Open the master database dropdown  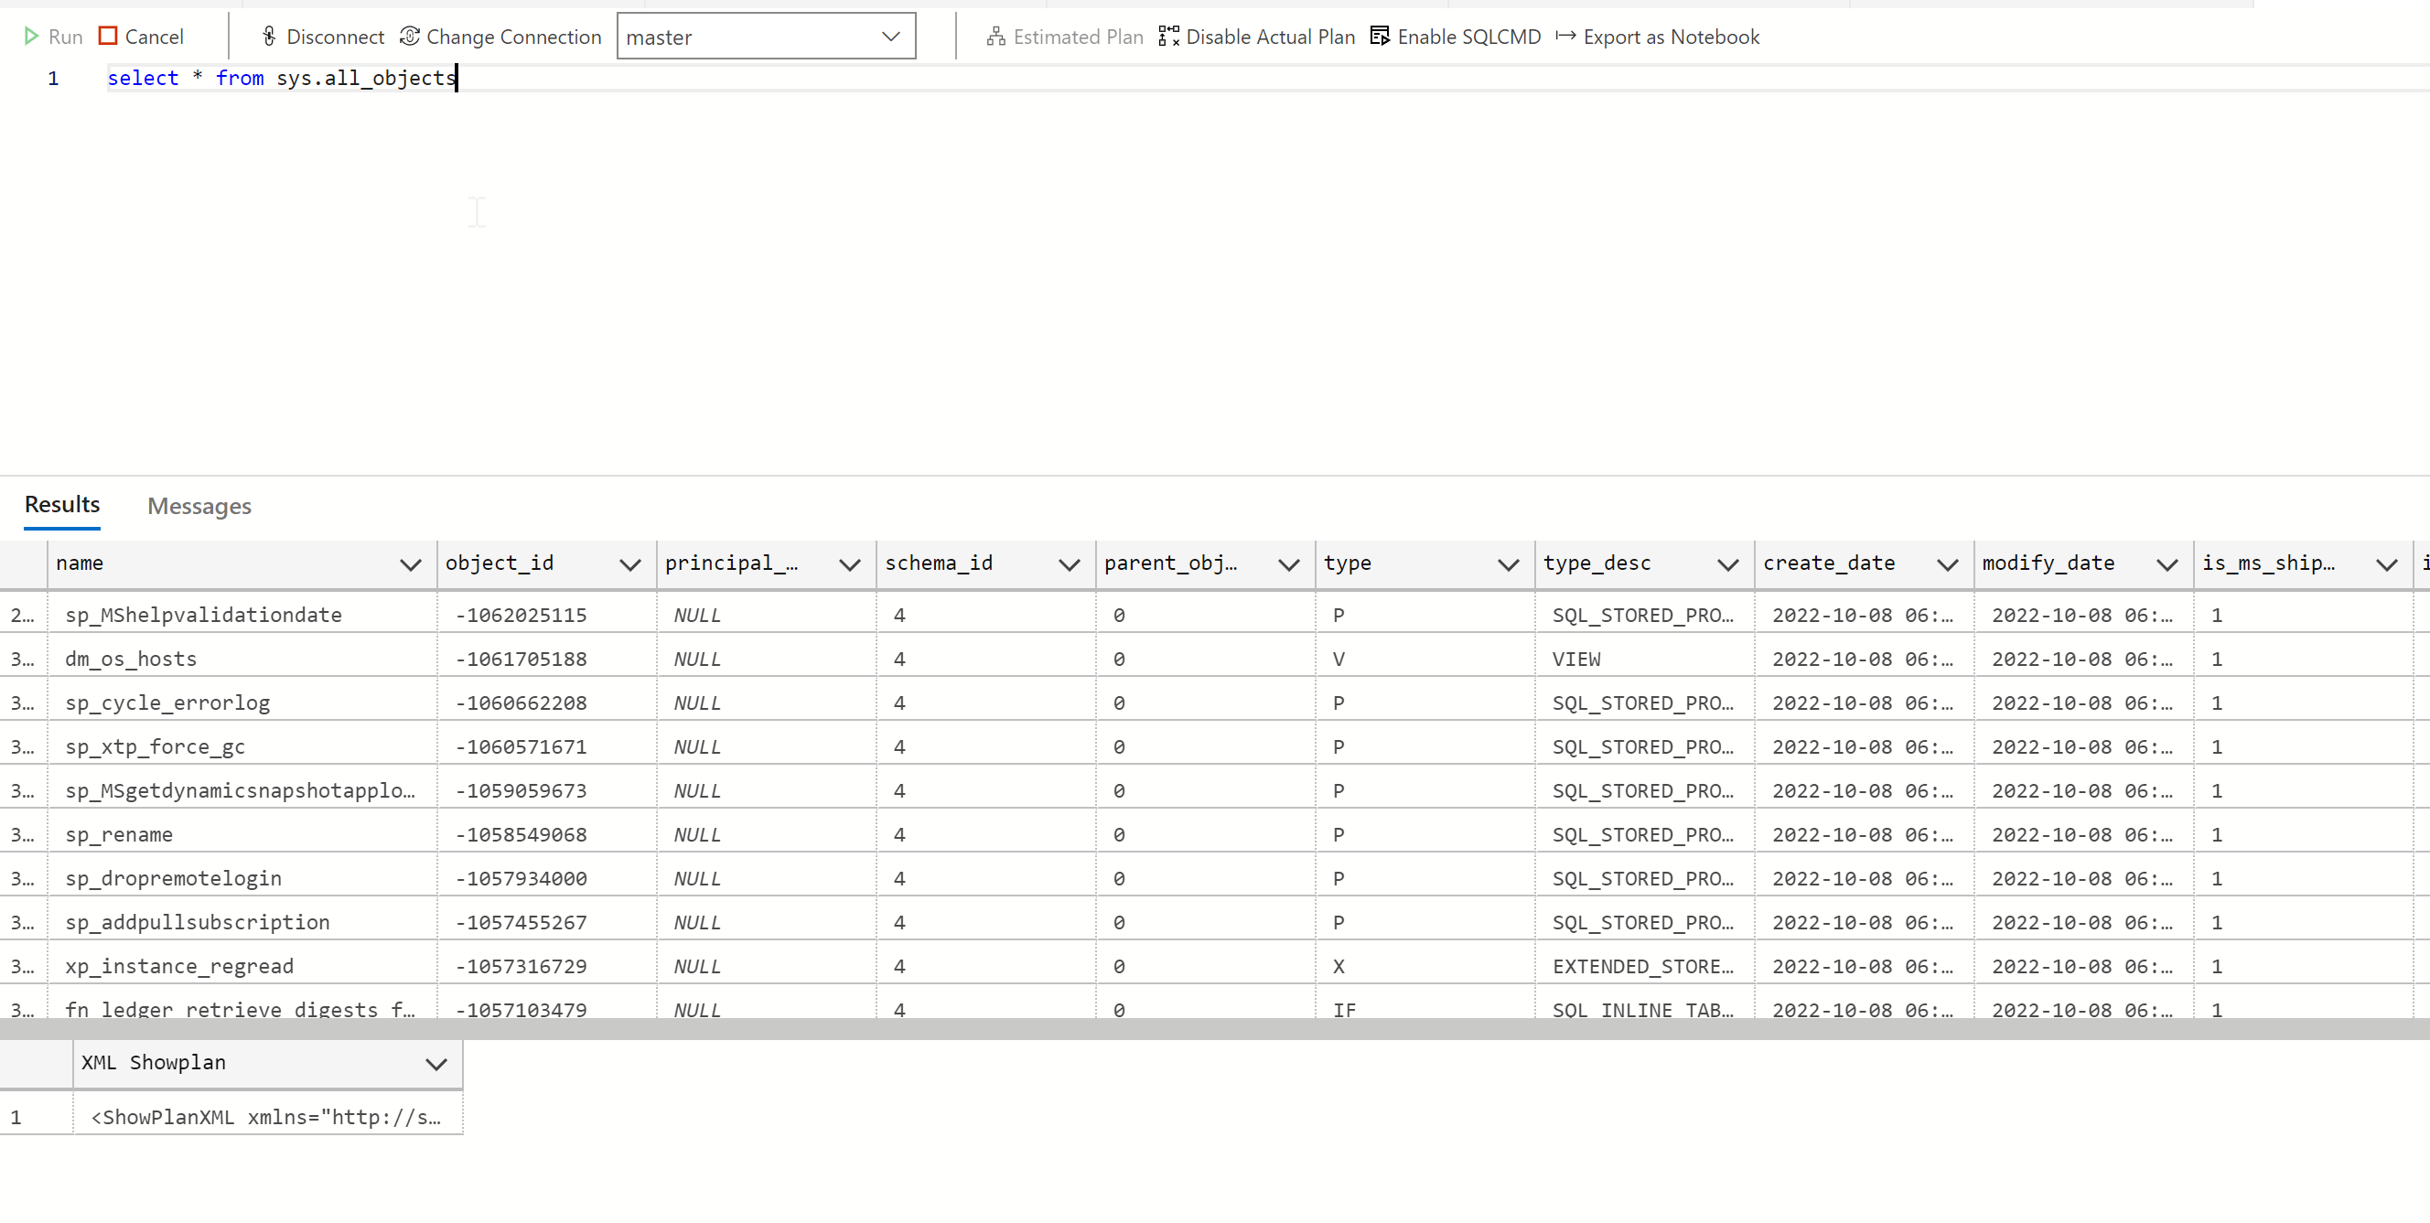pyautogui.click(x=890, y=36)
